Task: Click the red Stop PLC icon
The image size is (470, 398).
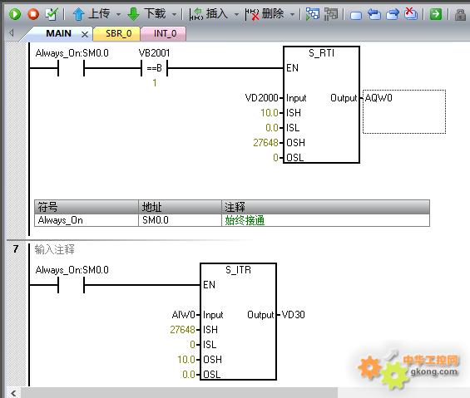Action: (33, 14)
